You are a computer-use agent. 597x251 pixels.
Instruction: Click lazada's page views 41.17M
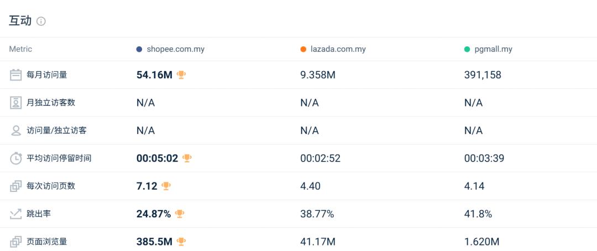click(318, 242)
